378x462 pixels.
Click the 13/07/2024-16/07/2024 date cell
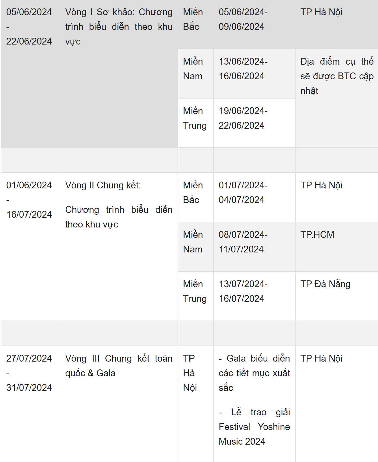tap(243, 291)
